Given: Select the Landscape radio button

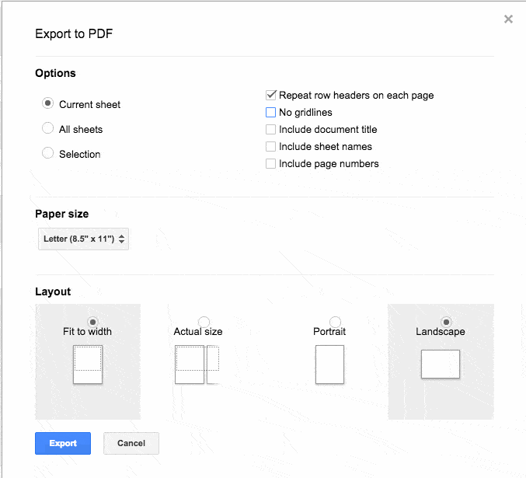Looking at the screenshot, I should click(x=446, y=322).
